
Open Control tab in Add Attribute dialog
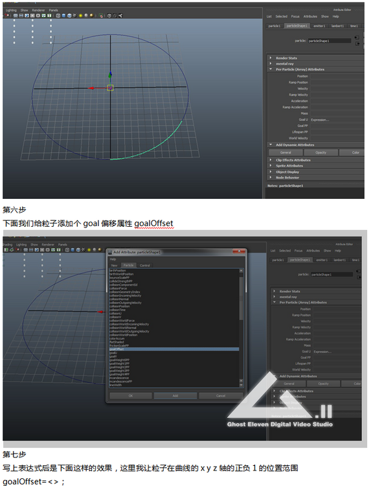tap(144, 265)
